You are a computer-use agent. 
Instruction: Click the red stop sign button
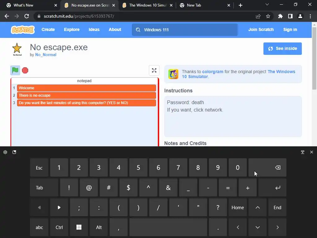[x=25, y=70]
